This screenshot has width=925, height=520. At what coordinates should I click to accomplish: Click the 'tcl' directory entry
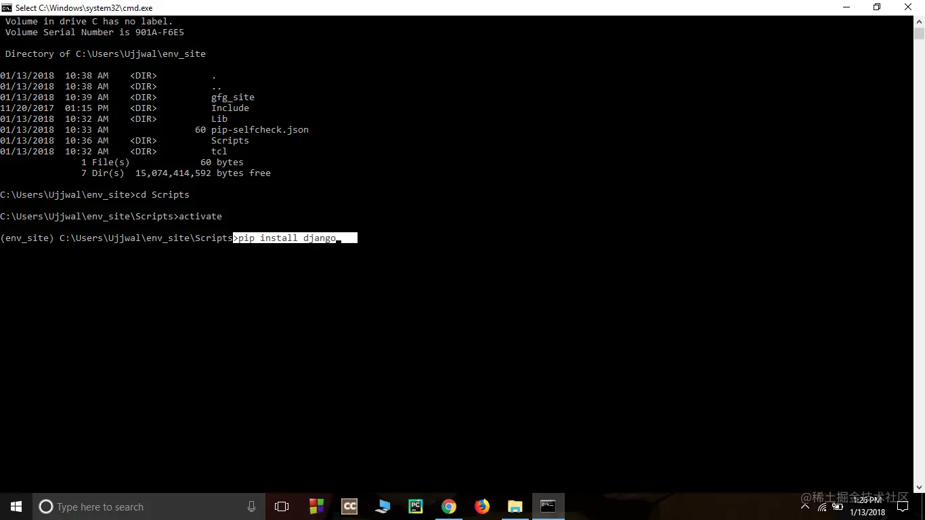tap(219, 151)
